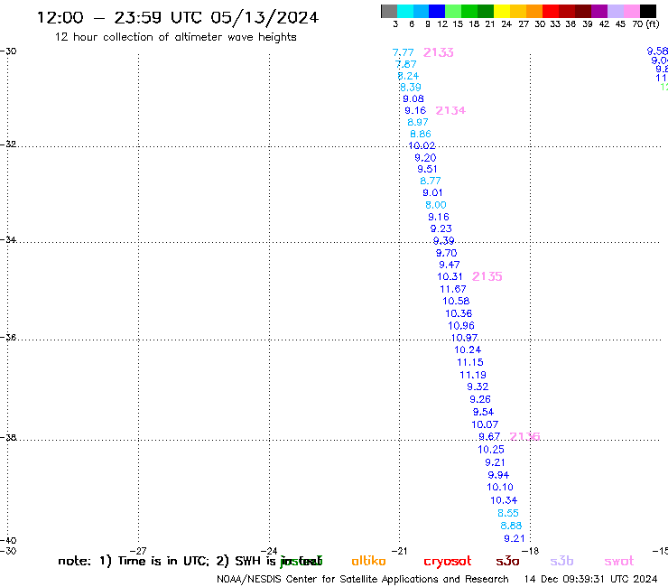This screenshot has height=587, width=668.
Task: Click the gray swatch in the color scale
Action: click(x=389, y=11)
